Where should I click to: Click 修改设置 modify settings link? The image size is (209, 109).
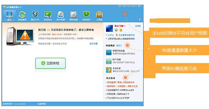click(x=94, y=44)
